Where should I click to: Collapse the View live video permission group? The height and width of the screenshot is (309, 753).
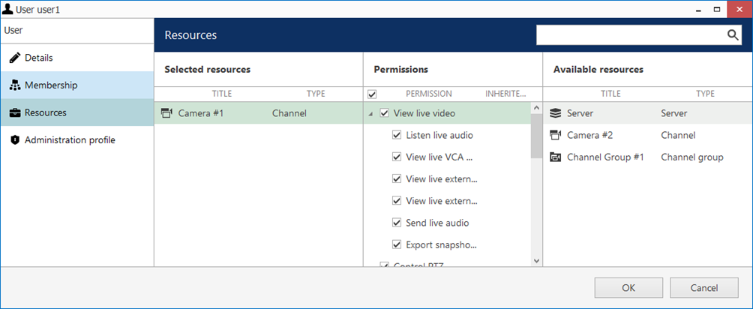point(371,114)
